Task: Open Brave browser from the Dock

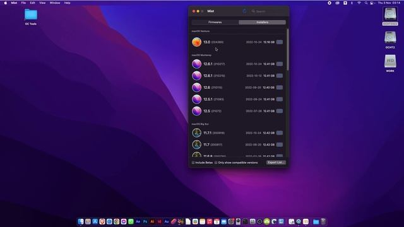Action: coord(102,221)
